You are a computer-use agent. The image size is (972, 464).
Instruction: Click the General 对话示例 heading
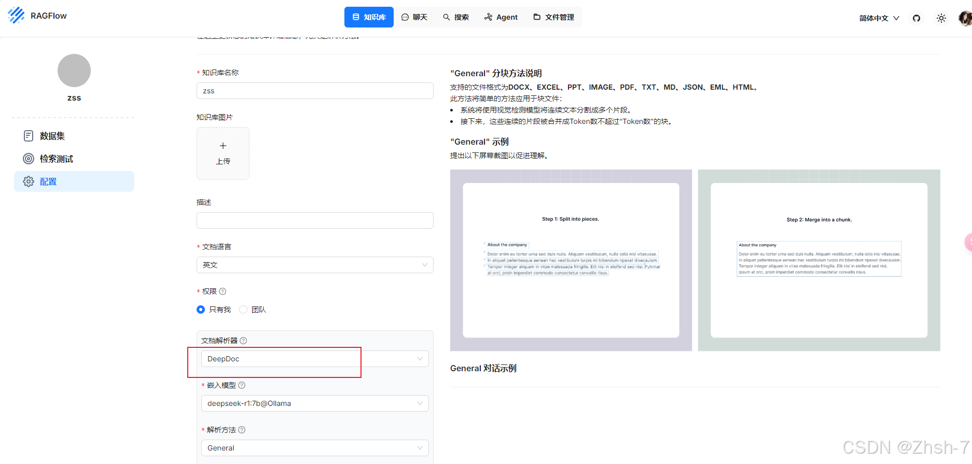[x=483, y=368]
